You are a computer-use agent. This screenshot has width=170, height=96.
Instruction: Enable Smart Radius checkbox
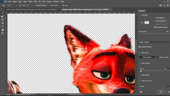tap(141, 75)
